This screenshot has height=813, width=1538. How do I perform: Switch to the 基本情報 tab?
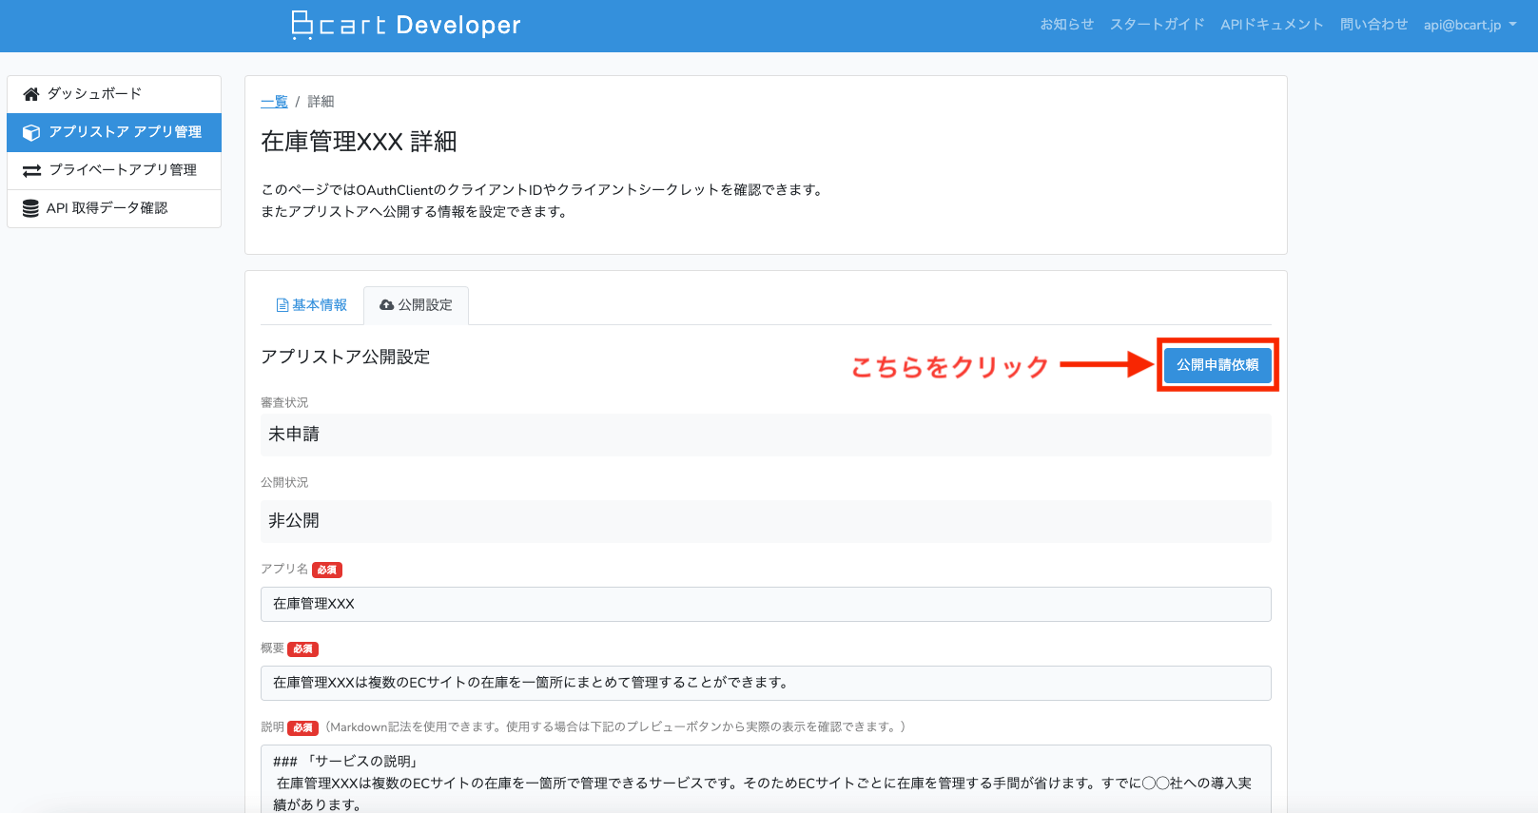point(311,305)
